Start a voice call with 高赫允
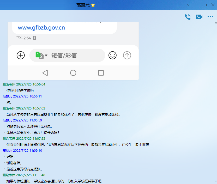The image size is (217, 184). tap(188, 17)
